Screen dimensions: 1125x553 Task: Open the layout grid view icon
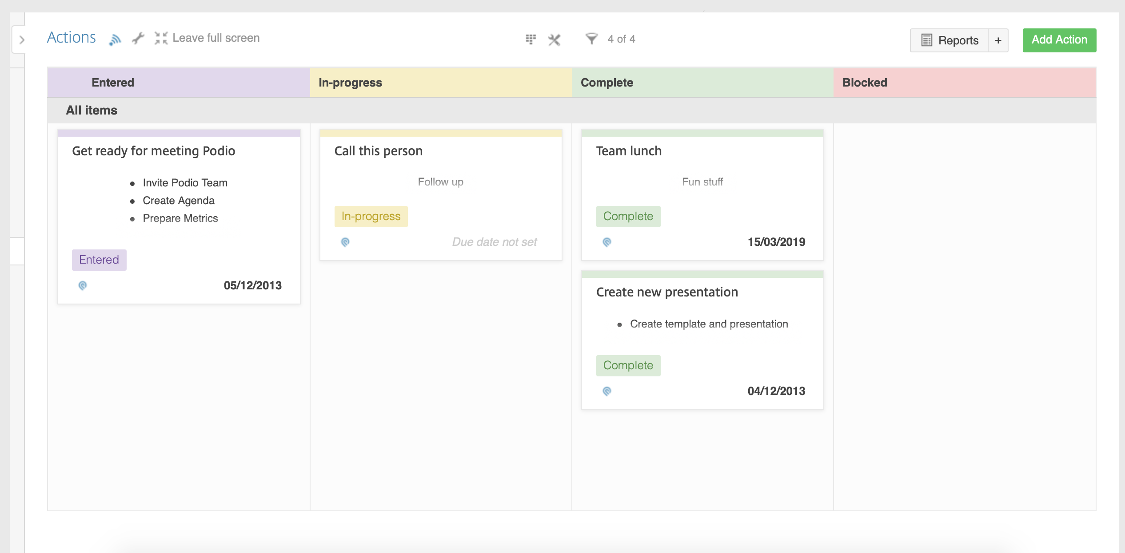click(x=531, y=39)
